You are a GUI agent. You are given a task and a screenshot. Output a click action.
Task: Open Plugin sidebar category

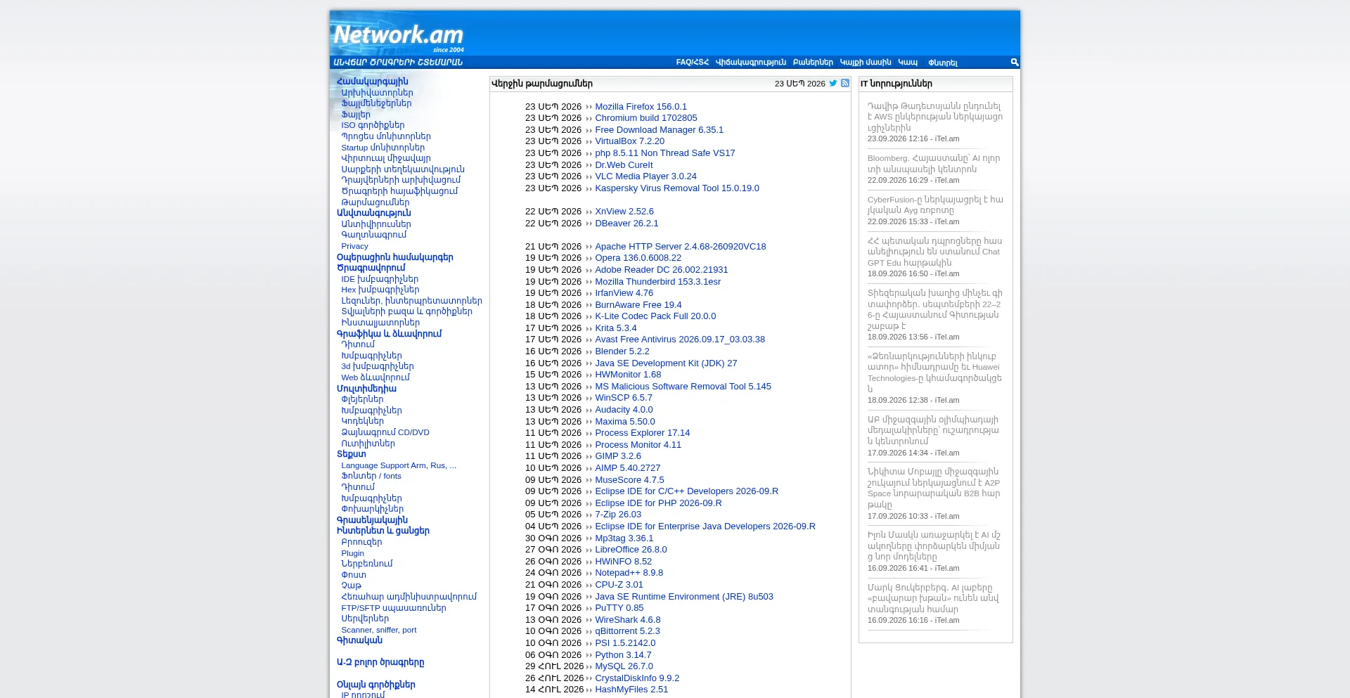[x=352, y=553]
